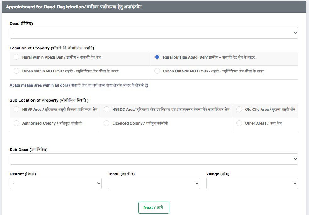Click the Sub Location of Property label
309x215 pixels.
pos(49,100)
